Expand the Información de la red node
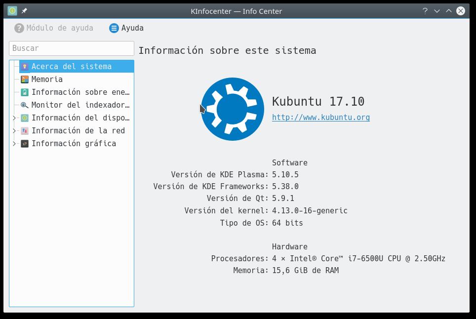 point(14,131)
